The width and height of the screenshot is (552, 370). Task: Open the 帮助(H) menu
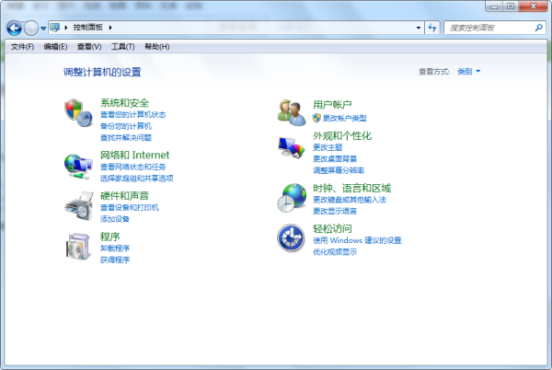point(157,47)
